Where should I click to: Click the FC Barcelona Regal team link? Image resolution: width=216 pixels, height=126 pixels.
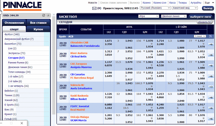pyautogui.click(x=82, y=78)
